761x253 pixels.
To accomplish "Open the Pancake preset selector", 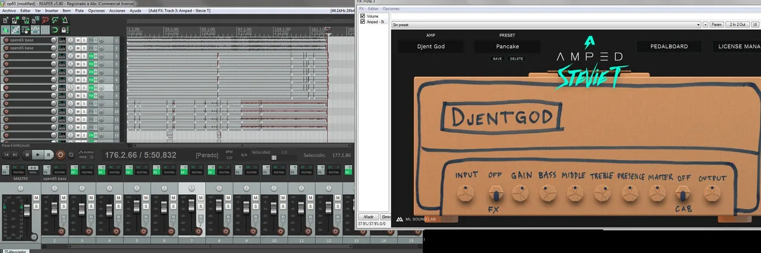I will tap(507, 46).
